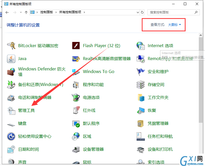Click the 设备和打印机 printer icon
Viewport: 205px width, 166px height.
click(x=140, y=150)
